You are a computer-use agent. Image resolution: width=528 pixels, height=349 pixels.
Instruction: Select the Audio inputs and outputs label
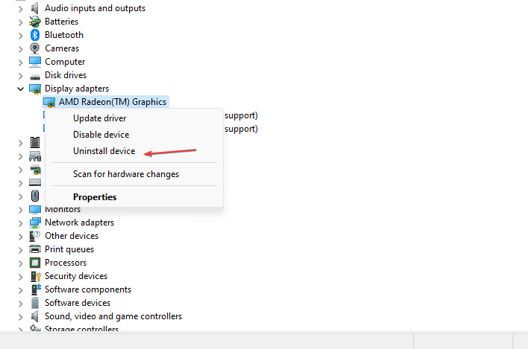(x=95, y=8)
